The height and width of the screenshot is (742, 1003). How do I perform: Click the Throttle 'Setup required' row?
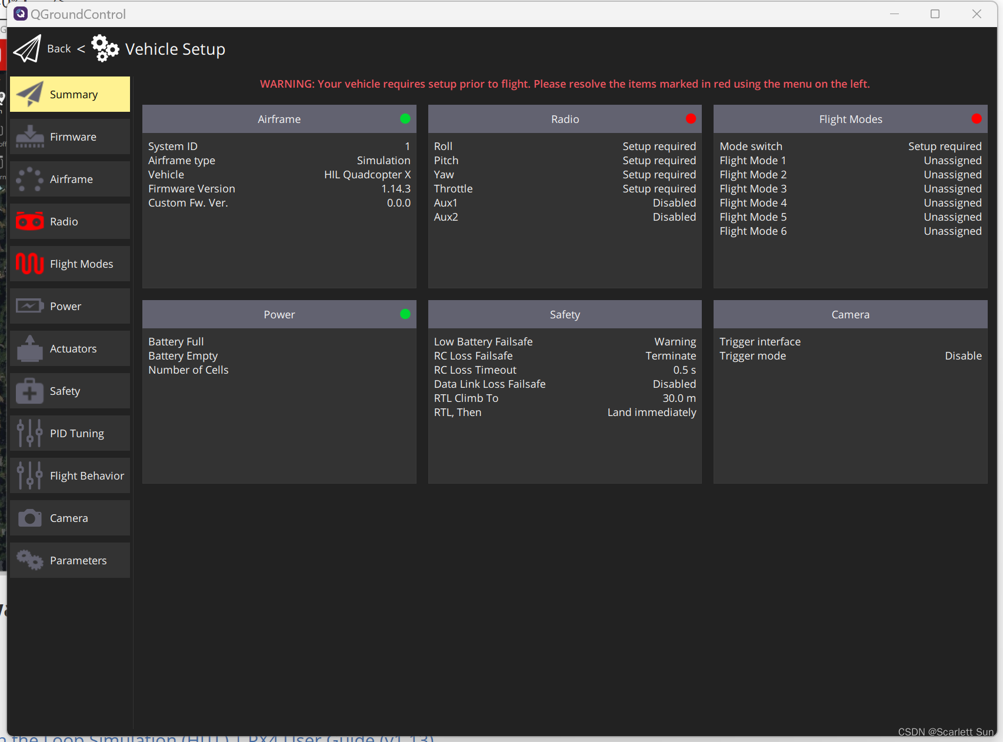pos(565,189)
